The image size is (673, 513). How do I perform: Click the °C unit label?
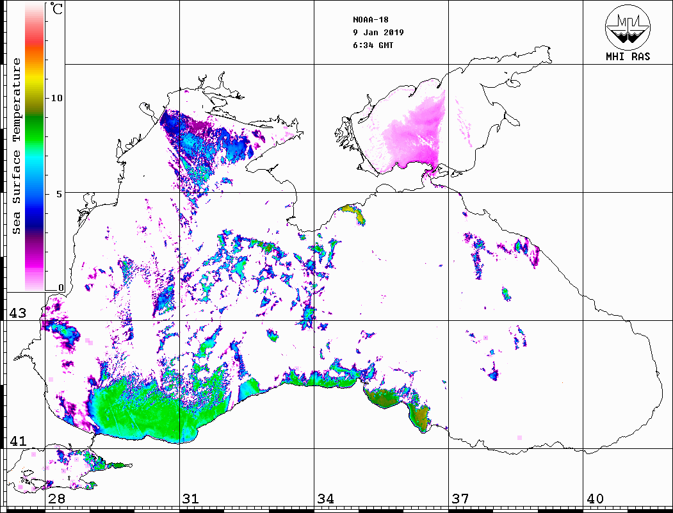click(56, 8)
